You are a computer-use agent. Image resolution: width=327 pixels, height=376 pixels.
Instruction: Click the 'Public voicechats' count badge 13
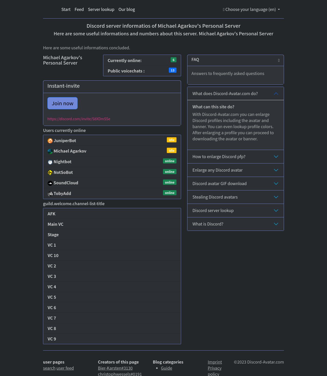pos(173,70)
